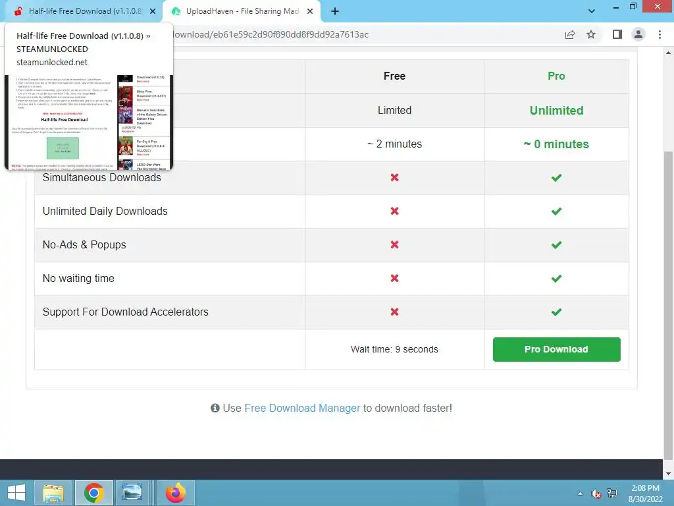Switch to the Half-life Free Download tab
Viewport: 674px width, 506px height.
82,11
